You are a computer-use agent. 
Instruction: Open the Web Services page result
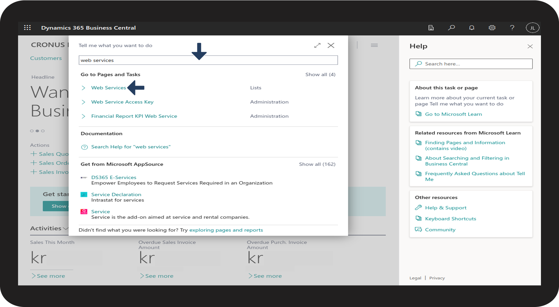109,88
